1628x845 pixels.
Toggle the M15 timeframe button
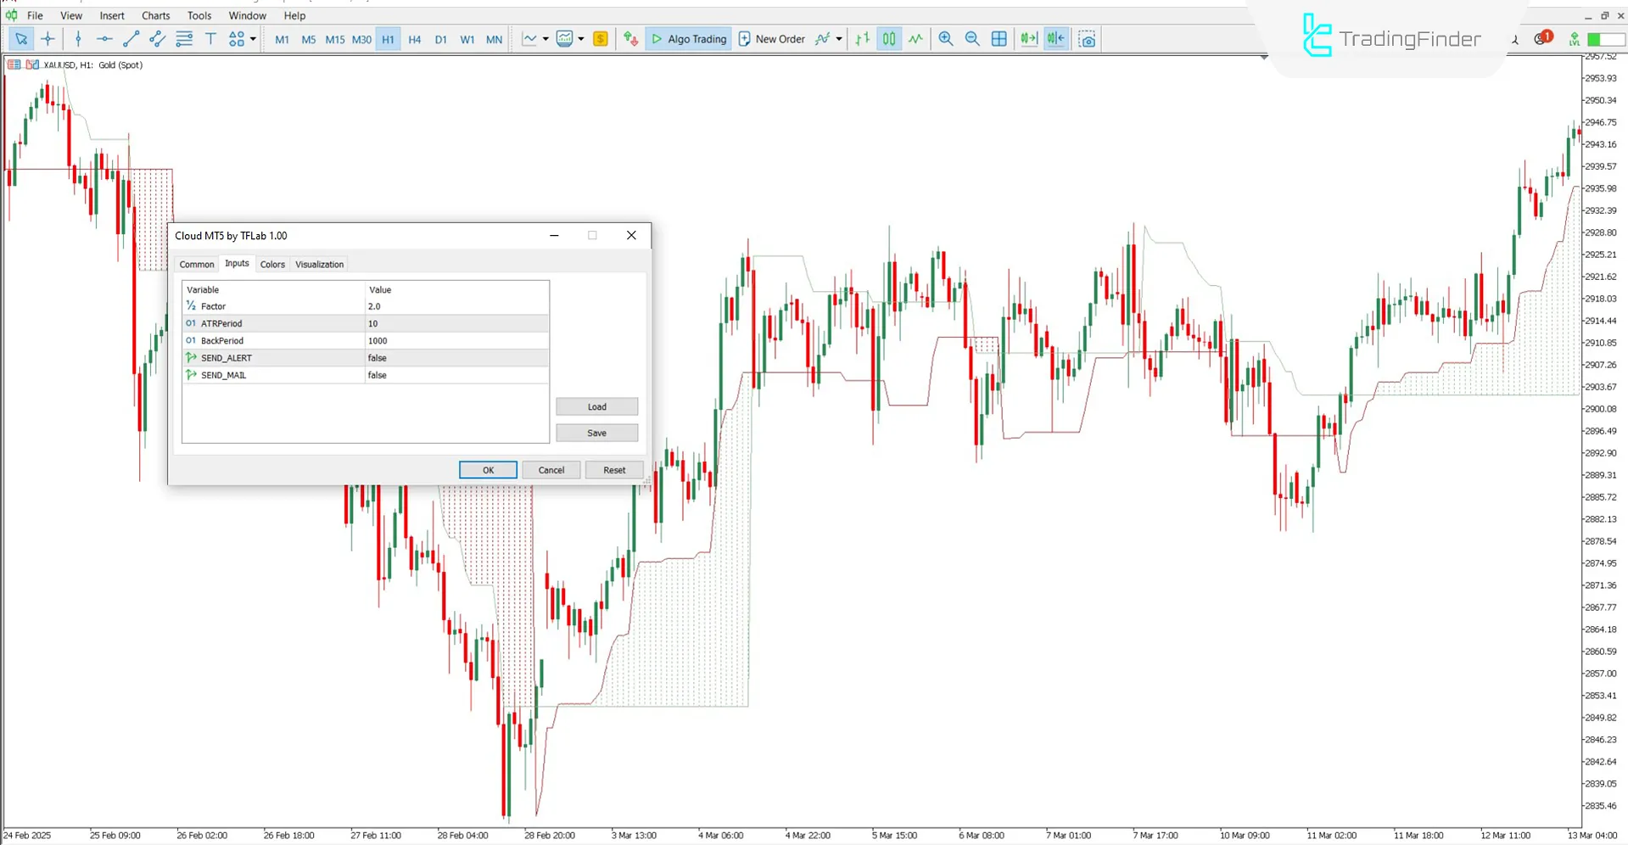[x=335, y=39]
